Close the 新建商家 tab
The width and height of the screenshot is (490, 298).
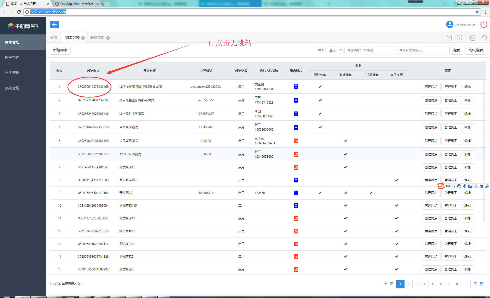point(108,38)
